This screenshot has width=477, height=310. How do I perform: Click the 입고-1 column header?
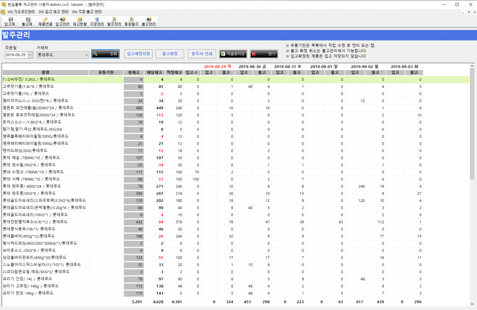(x=191, y=72)
